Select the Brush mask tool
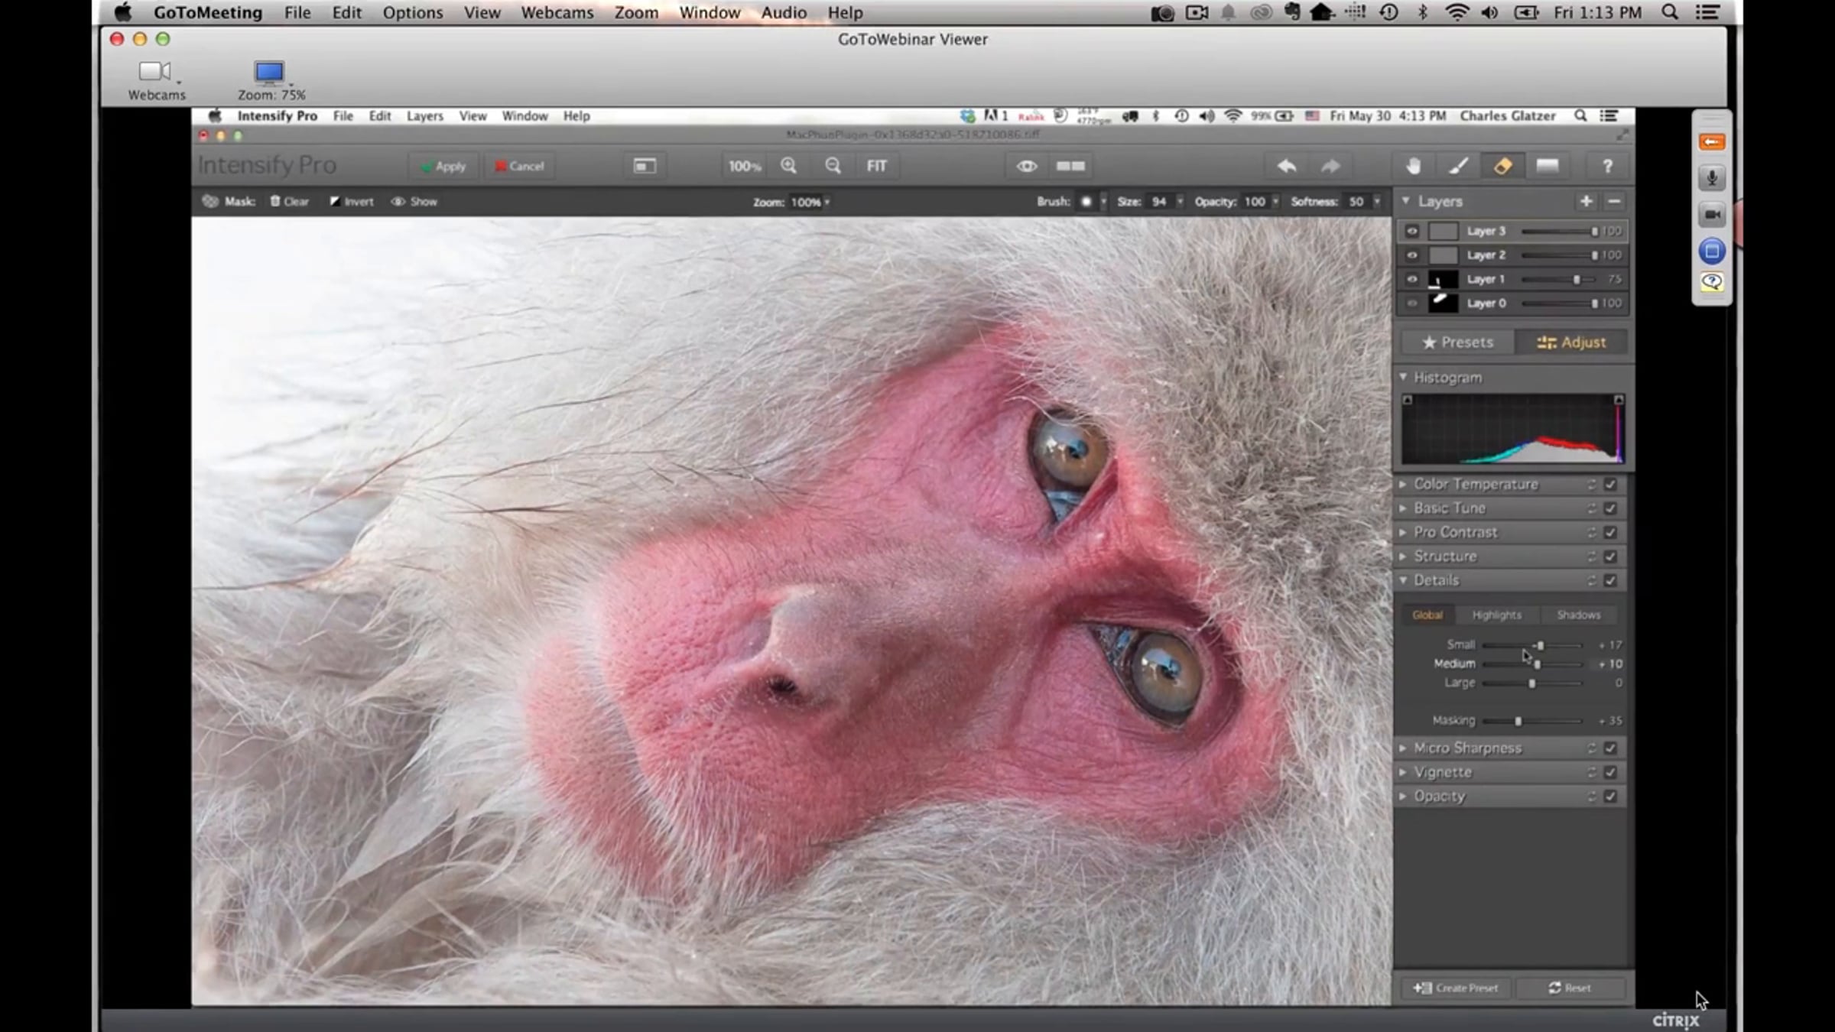Screen dimensions: 1835x1032 point(1458,166)
